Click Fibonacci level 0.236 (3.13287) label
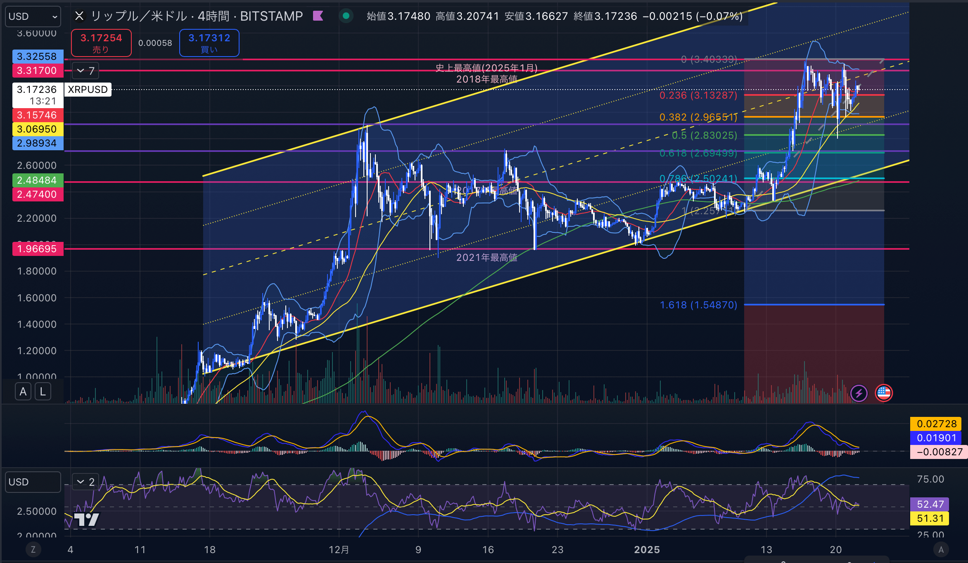 [698, 95]
